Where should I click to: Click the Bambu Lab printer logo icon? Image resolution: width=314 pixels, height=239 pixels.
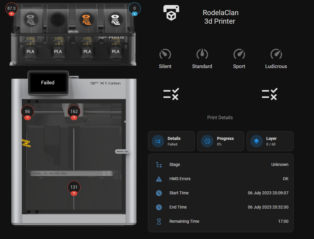[x=171, y=12]
